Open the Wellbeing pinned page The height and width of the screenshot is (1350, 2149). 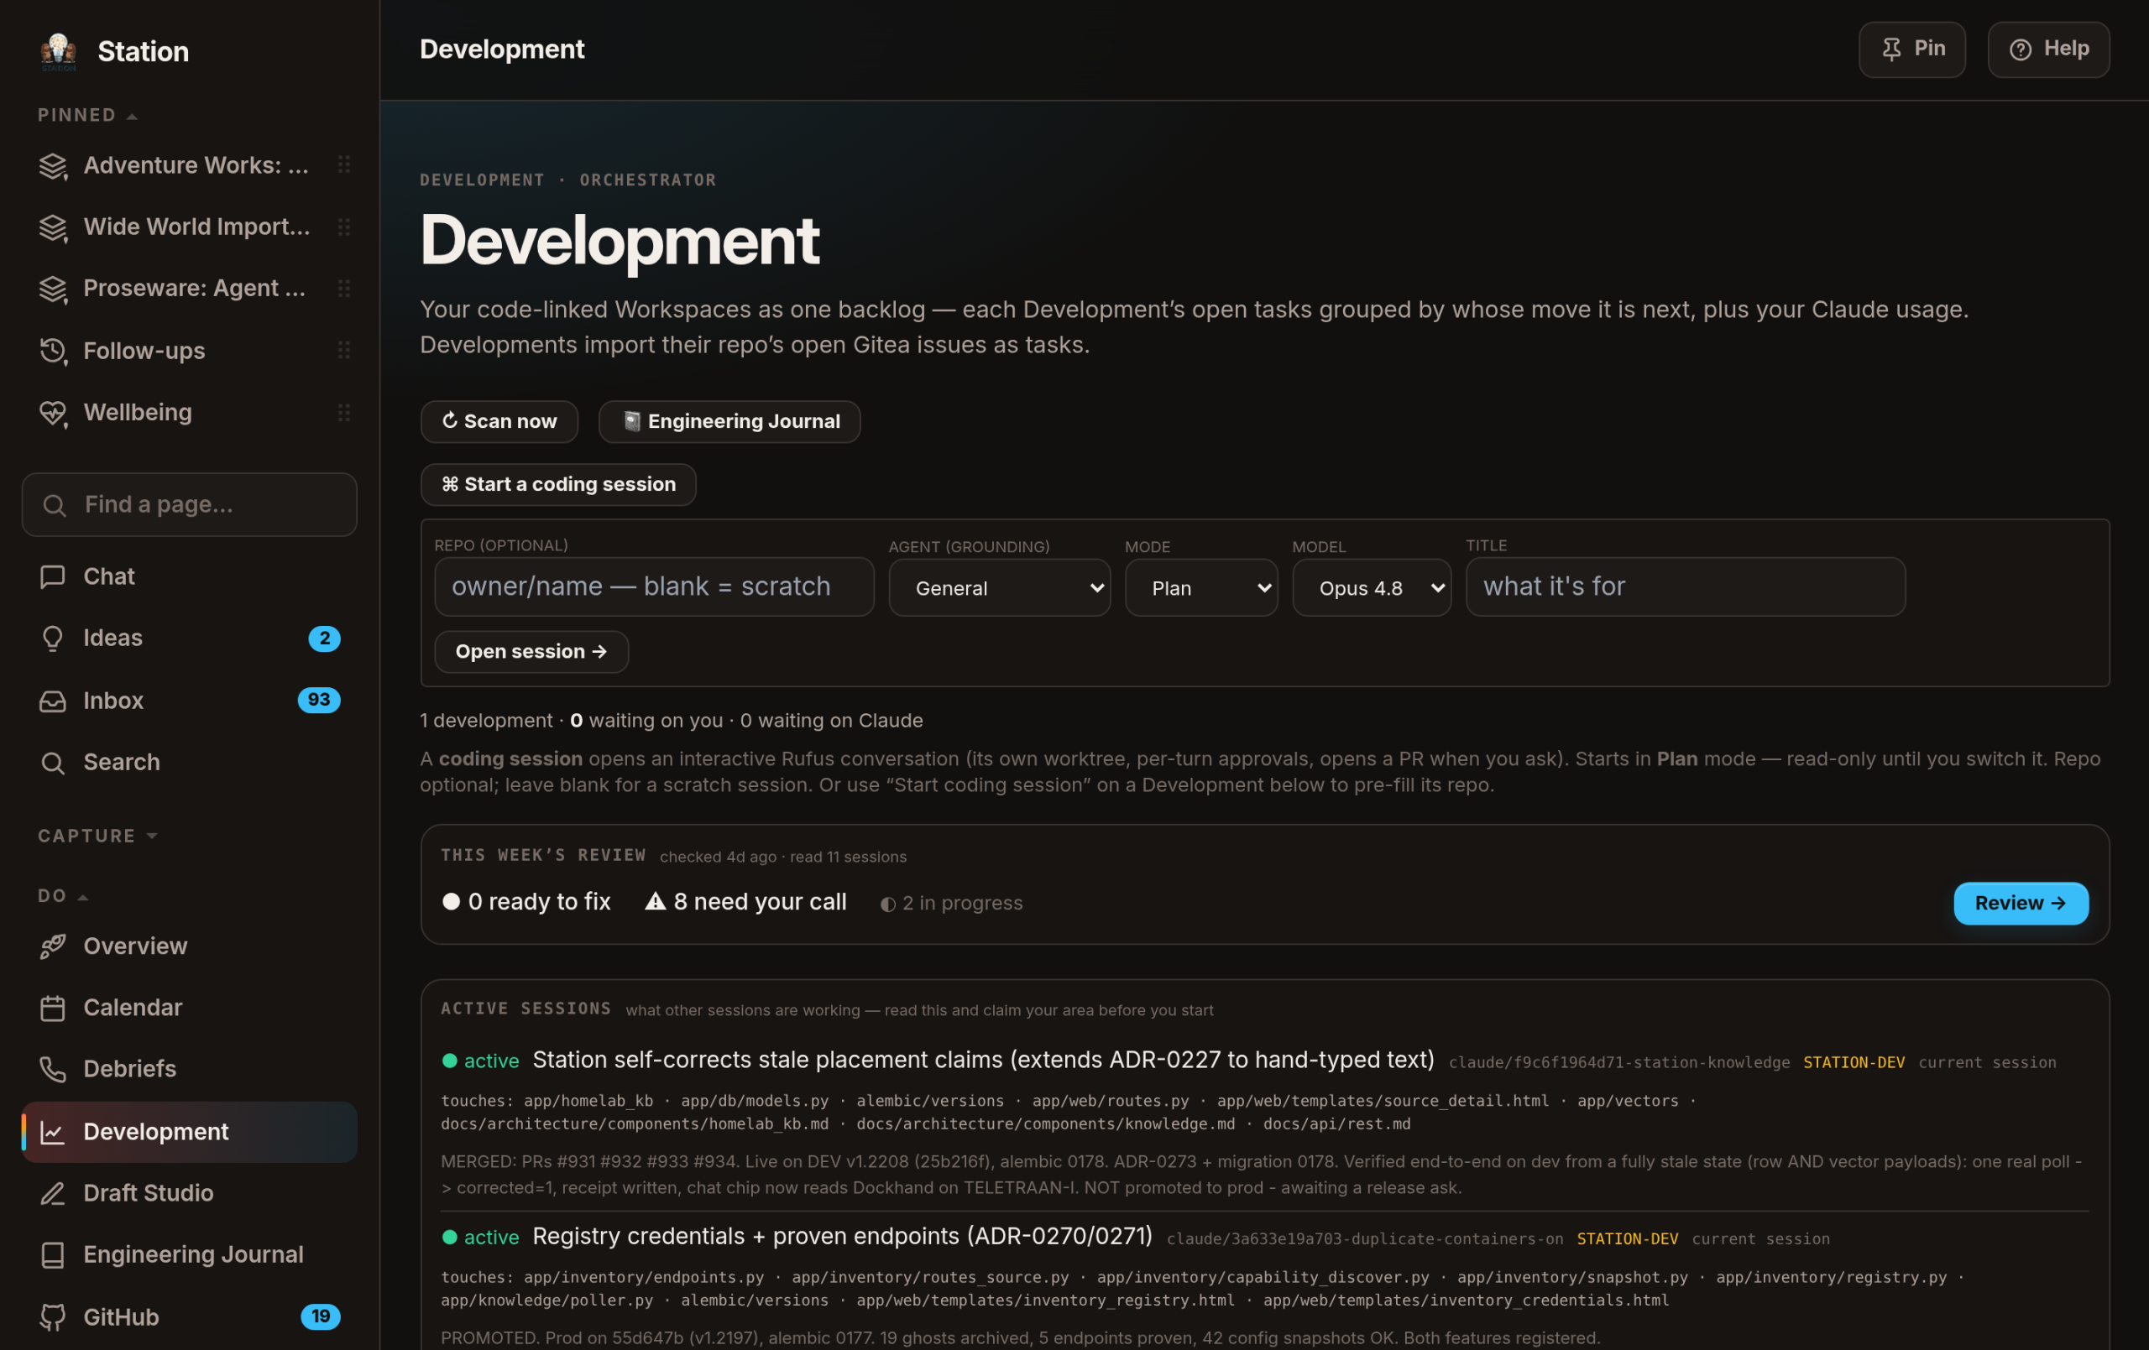pyautogui.click(x=189, y=412)
